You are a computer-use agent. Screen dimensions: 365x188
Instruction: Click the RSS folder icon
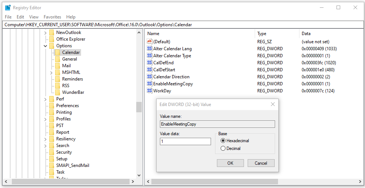[57, 86]
